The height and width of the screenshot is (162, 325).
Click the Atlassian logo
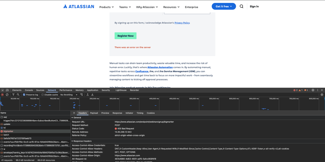[78, 6]
